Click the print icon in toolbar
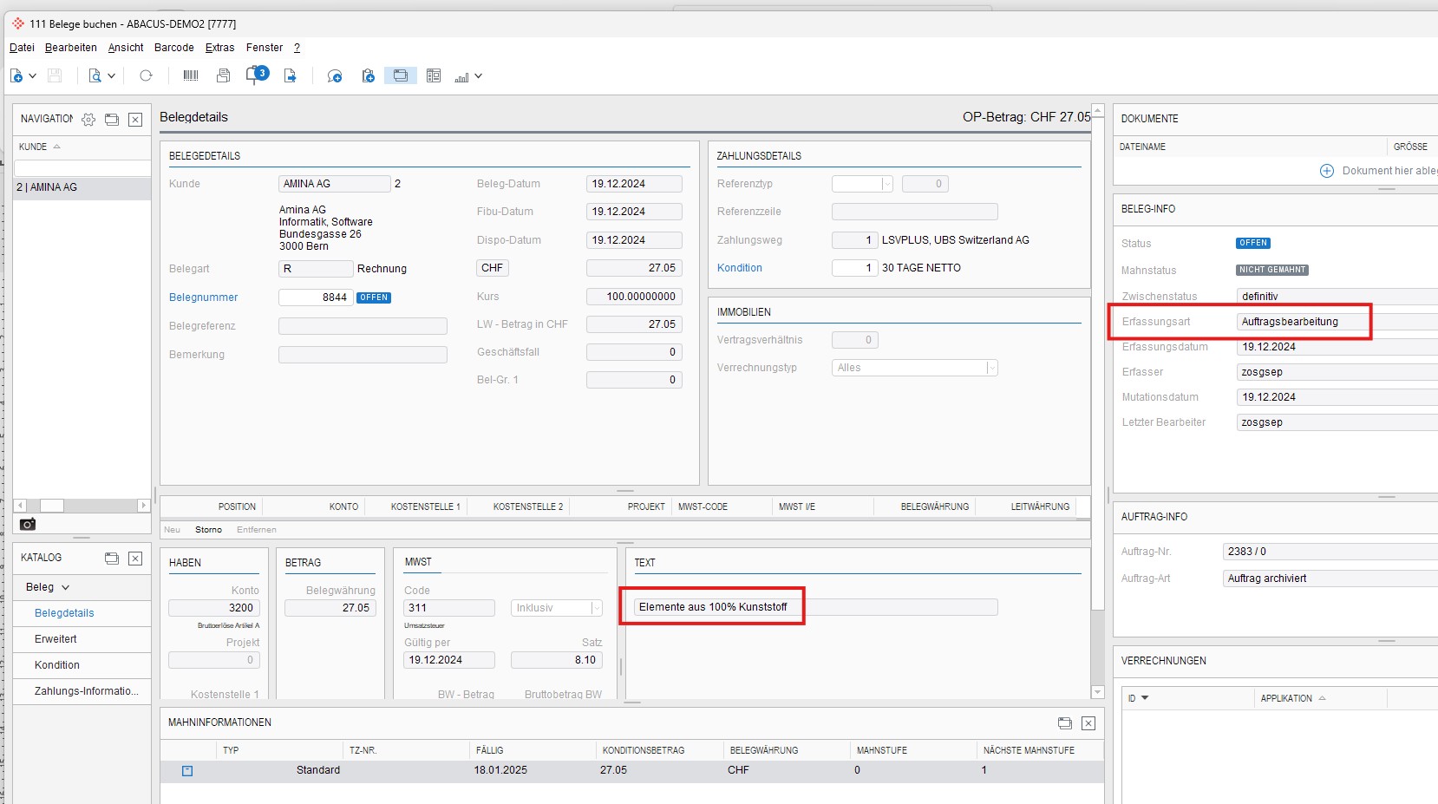Viewport: 1438px width, 804px height. [x=223, y=76]
